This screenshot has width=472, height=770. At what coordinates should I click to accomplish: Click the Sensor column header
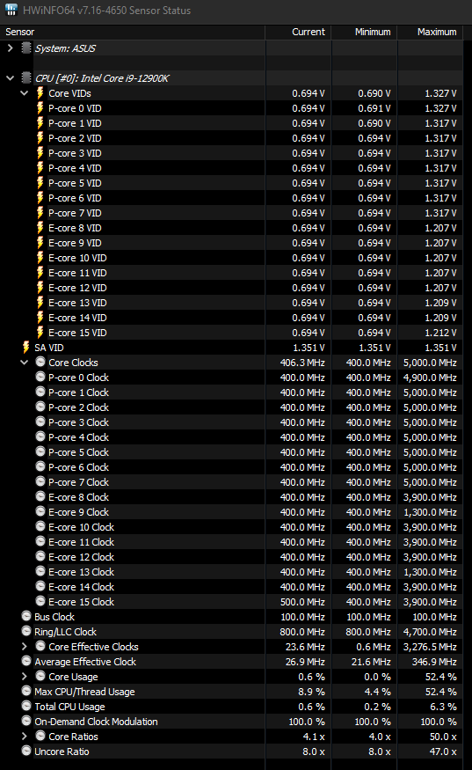tap(19, 32)
